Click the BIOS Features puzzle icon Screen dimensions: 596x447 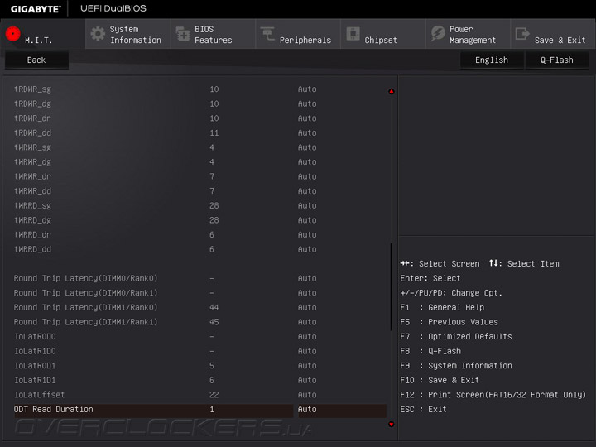[x=183, y=34]
